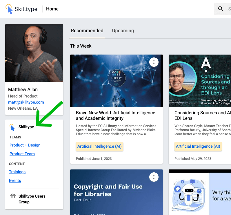Click the Skilltype logo in the header
The image size is (231, 215).
click(21, 9)
